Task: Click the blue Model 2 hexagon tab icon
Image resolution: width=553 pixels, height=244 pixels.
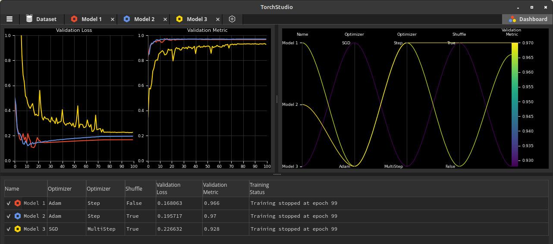Action: coord(127,19)
